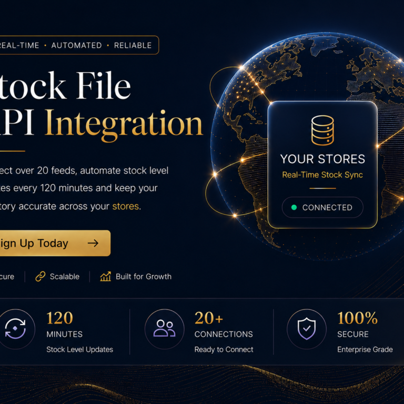404x404 pixels.
Task: Click the 'Built for Growth' label
Action: point(144,277)
